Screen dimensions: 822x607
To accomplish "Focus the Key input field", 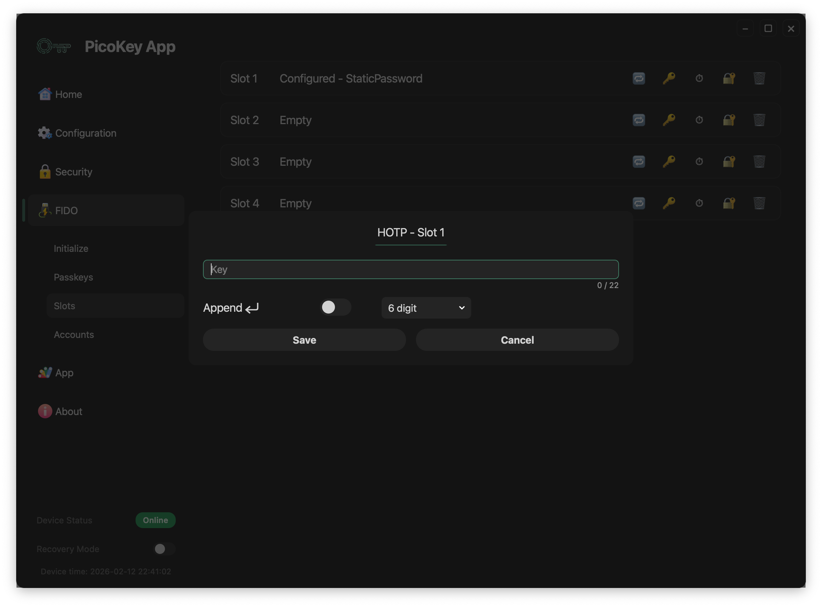I will (411, 269).
